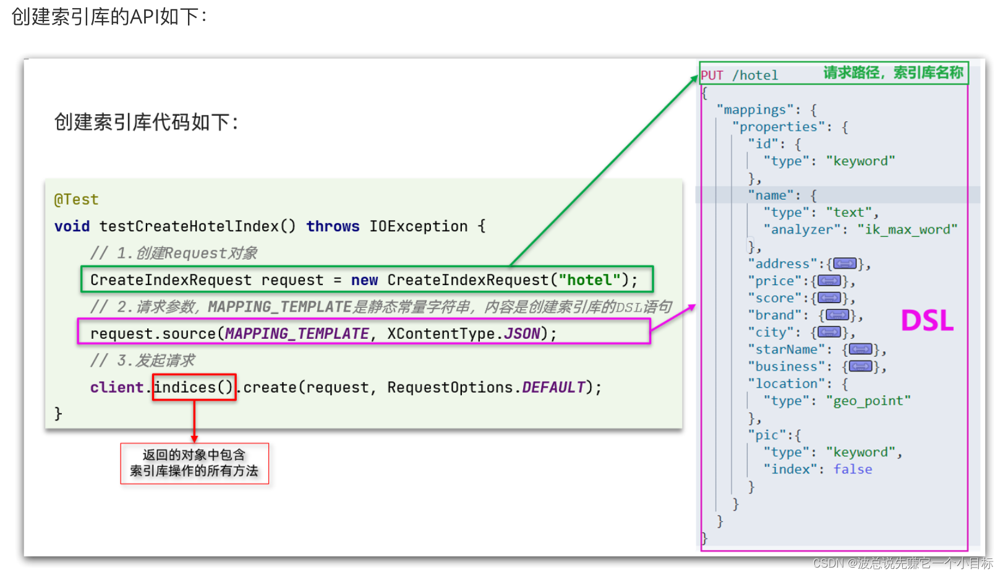Click the "index": false line
The width and height of the screenshot is (1003, 575).
818,469
